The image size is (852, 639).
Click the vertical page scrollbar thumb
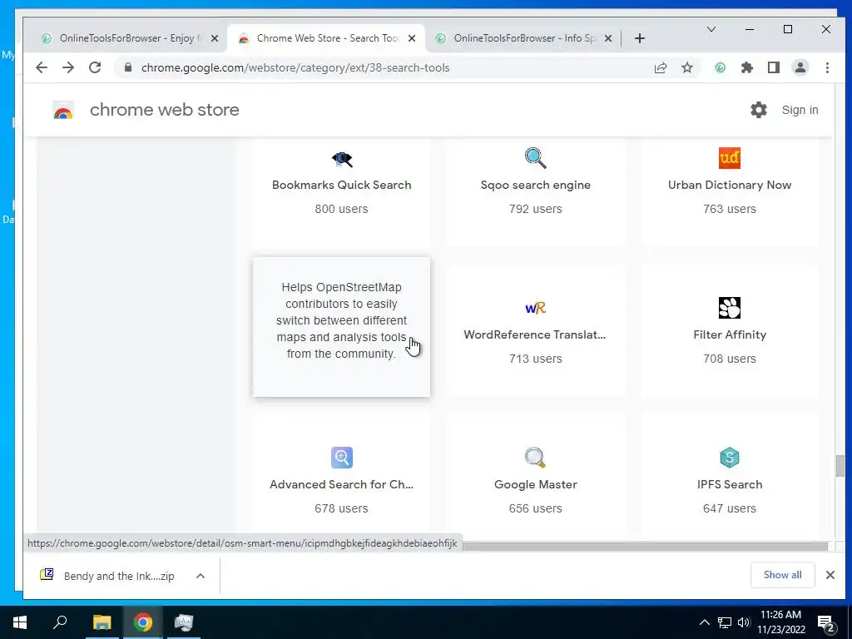tap(840, 466)
